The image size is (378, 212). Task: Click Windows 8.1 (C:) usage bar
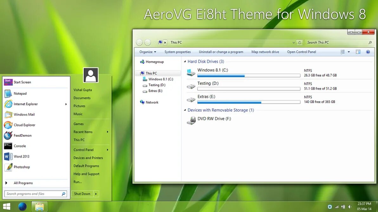point(249,76)
